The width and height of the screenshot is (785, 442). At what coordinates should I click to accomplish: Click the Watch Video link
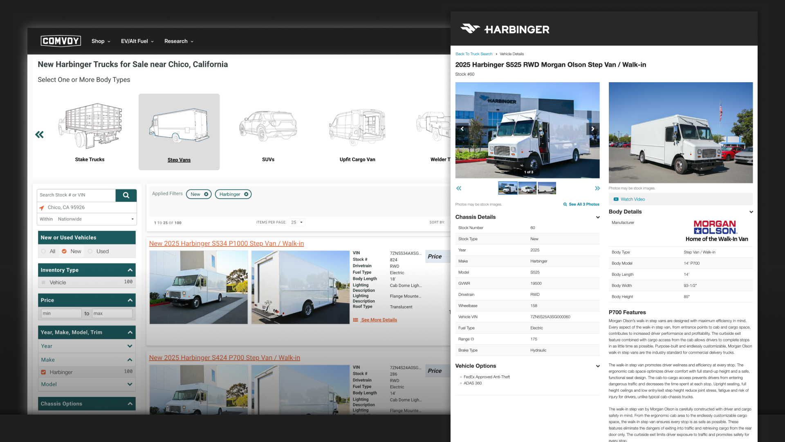632,199
